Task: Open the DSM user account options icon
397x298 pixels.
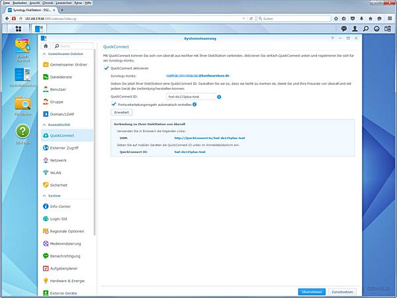Action: pos(355,28)
